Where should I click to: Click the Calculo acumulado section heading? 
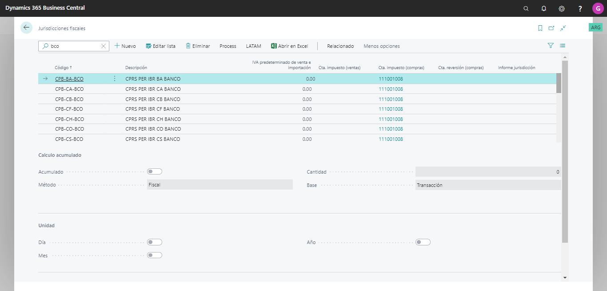60,155
